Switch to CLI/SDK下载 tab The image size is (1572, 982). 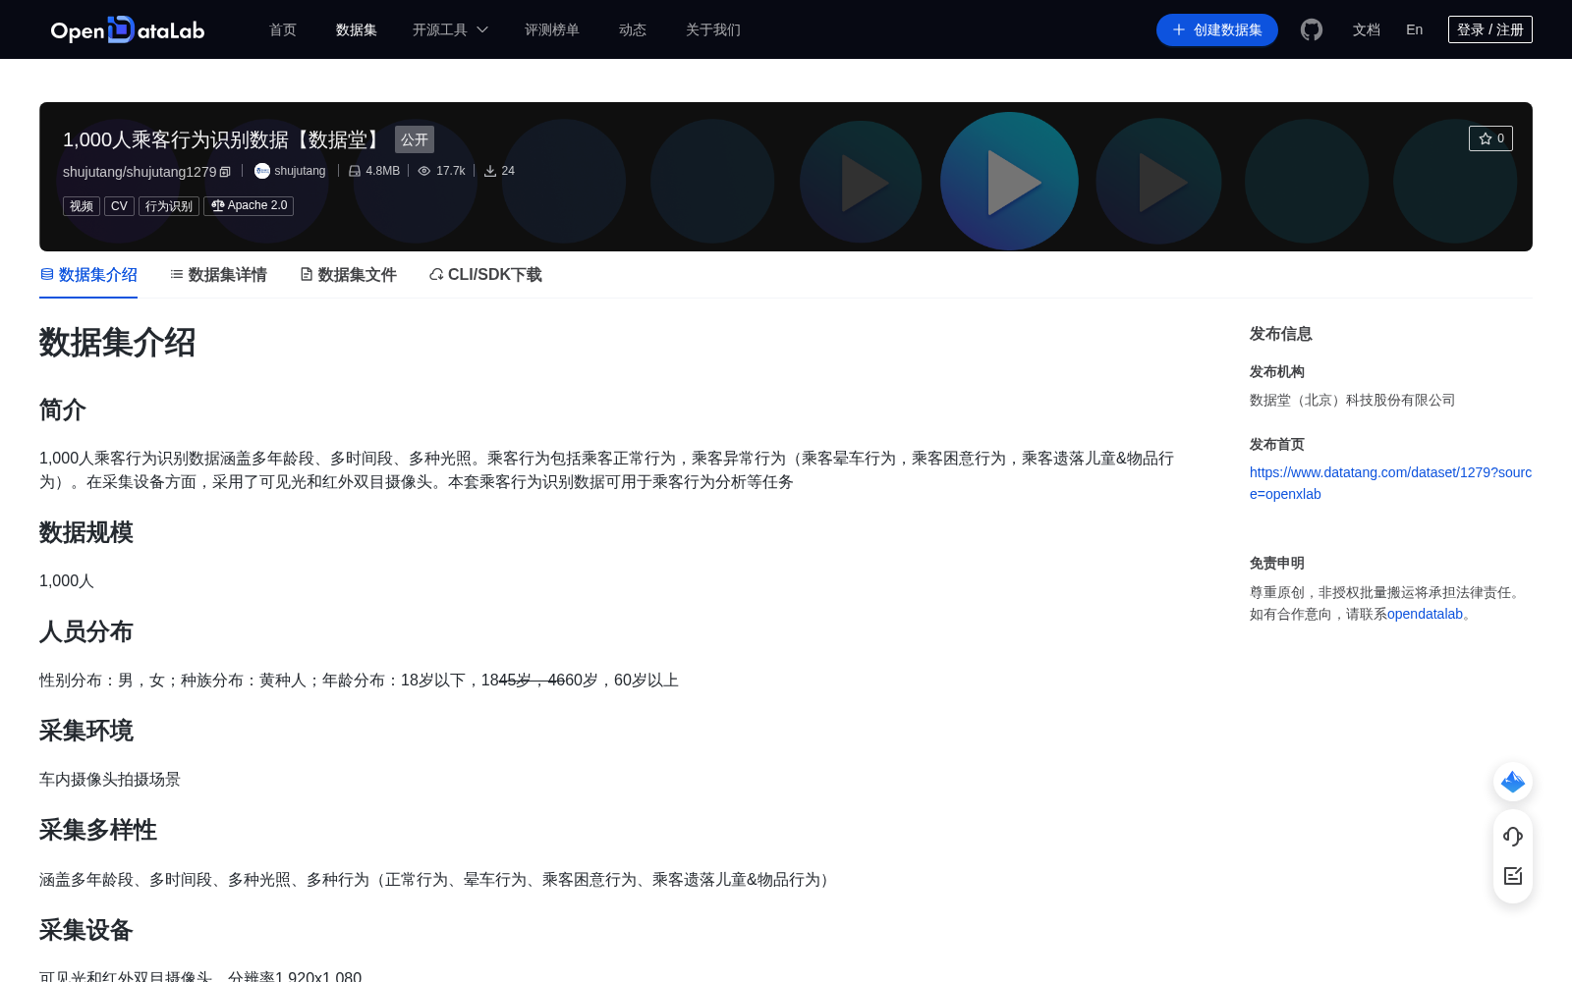point(485,275)
